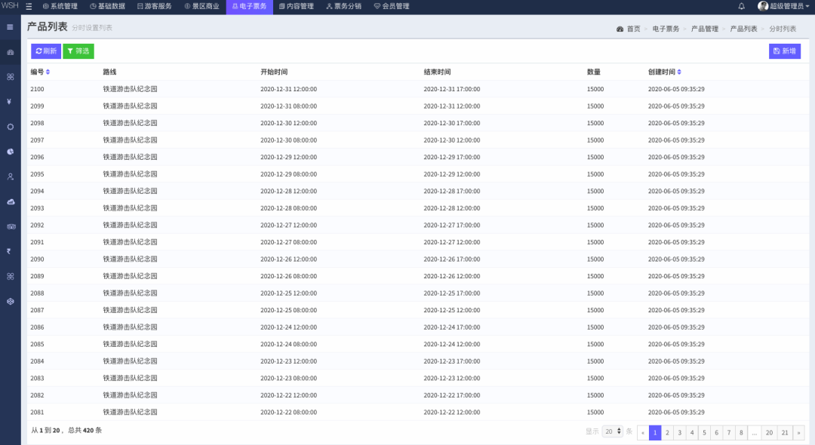Open the pie chart icon in sidebar
Image resolution: width=815 pixels, height=445 pixels.
(10, 152)
